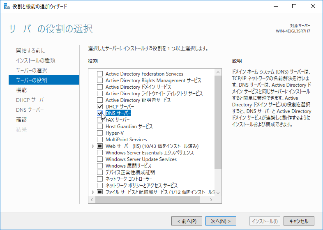Screen dimensions: 323x230
Task: Check the MultiPoint Services checkbox
Action: (100, 140)
